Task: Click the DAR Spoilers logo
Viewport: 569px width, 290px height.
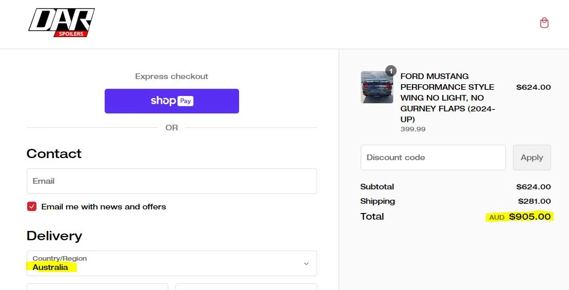Action: click(62, 23)
